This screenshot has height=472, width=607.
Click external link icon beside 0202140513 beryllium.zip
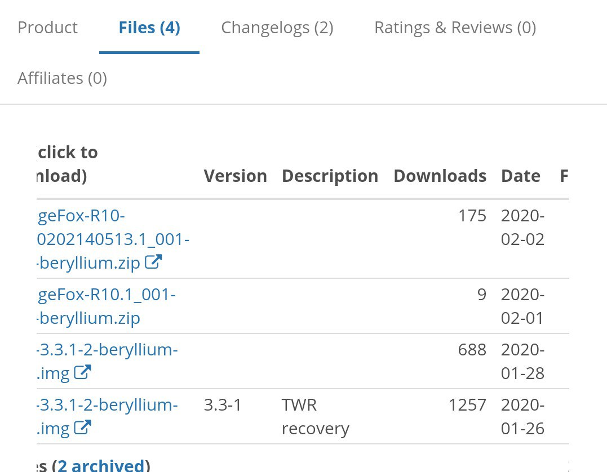point(153,262)
